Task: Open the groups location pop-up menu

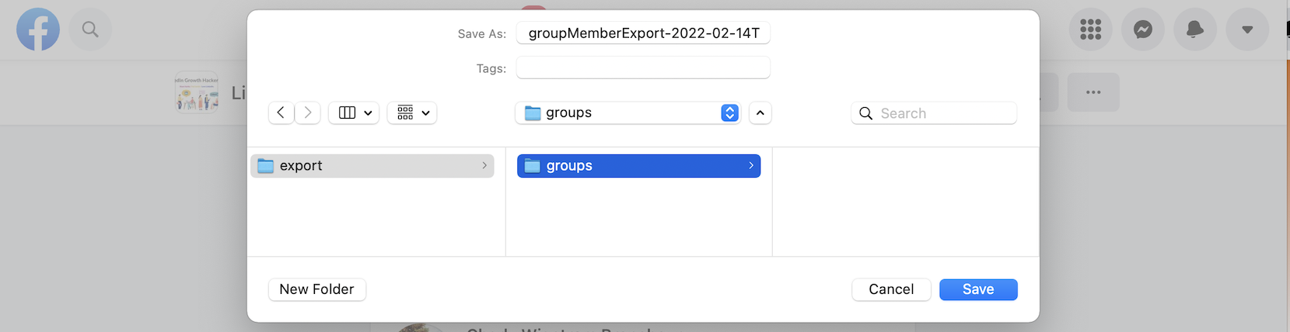Action: [x=628, y=112]
